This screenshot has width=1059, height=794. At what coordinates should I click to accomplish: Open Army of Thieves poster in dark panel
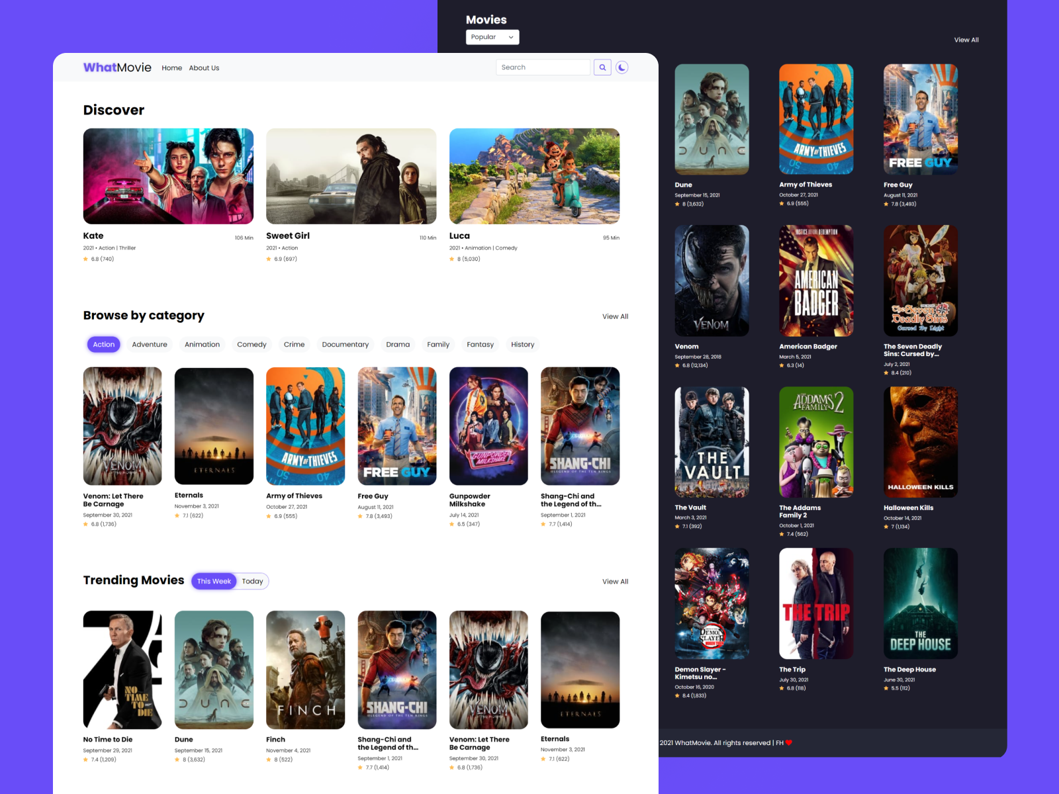coord(816,119)
